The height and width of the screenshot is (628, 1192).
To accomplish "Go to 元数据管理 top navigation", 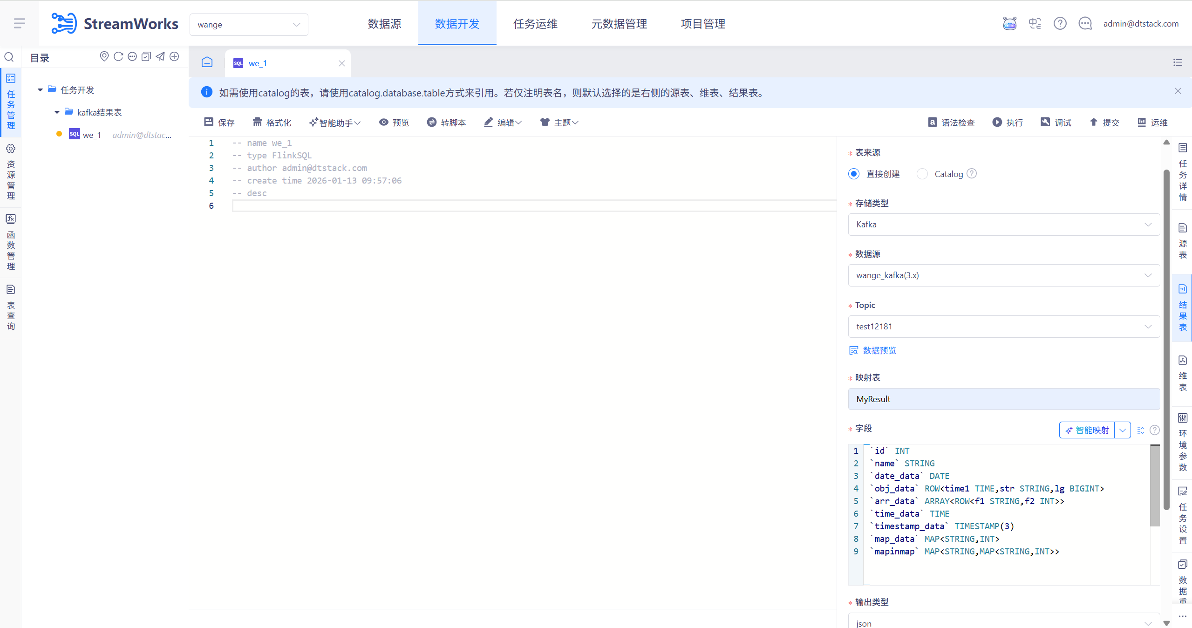I will [619, 24].
